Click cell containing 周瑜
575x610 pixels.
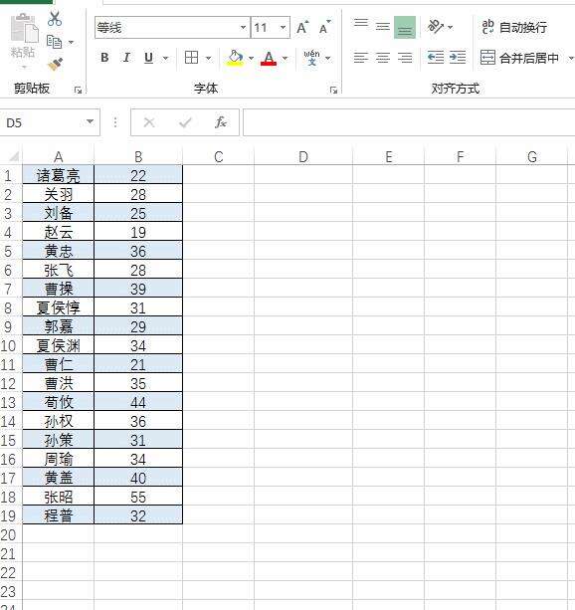coord(59,459)
